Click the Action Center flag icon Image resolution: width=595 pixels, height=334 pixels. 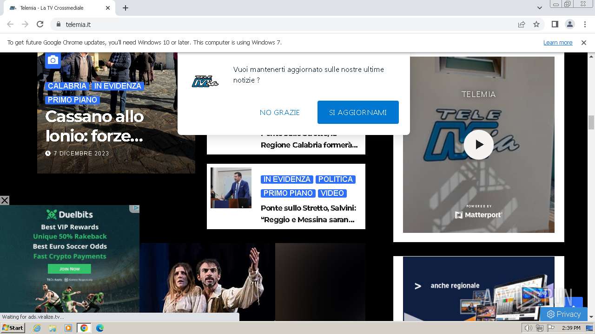551,328
